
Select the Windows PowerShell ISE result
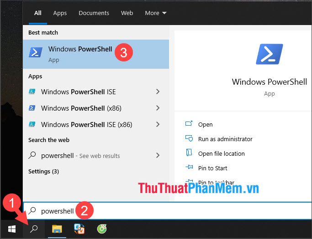[x=96, y=92]
